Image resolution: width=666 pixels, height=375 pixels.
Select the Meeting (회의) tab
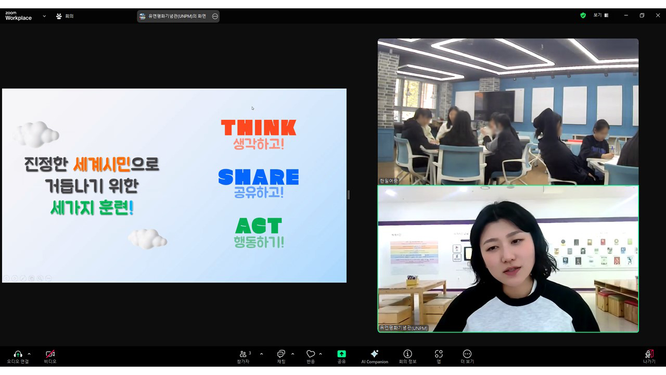point(65,16)
